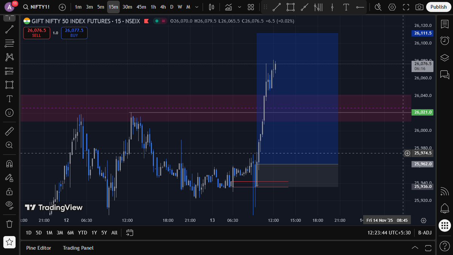Select rectangle tool in floating favorites toolbar
The image size is (453, 255).
click(x=290, y=7)
